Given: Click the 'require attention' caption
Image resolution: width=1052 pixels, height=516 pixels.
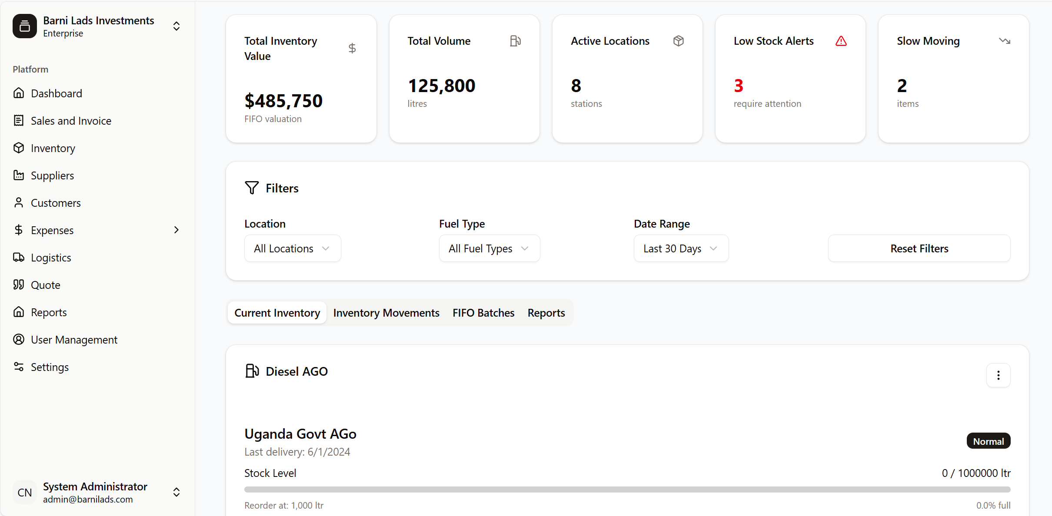Looking at the screenshot, I should 768,103.
